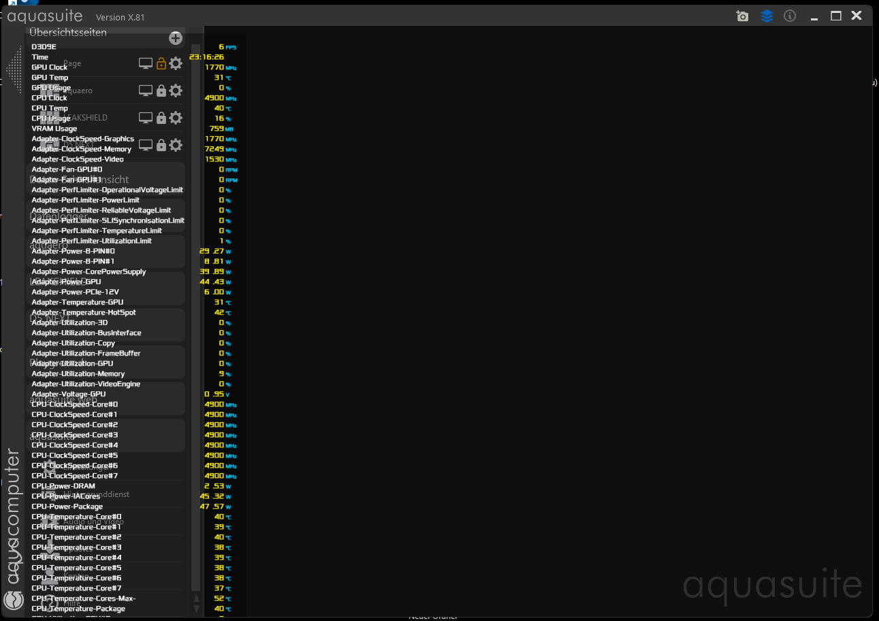Click the scroll down arrow in sidebar
Screen dimensions: 879x621
click(196, 608)
